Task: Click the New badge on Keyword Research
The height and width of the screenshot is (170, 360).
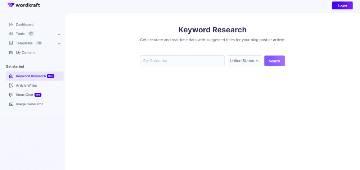Action: (x=50, y=76)
